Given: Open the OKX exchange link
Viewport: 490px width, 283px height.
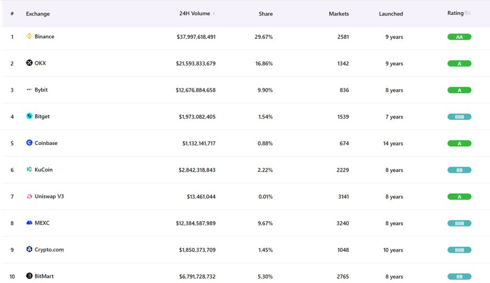Looking at the screenshot, I should click(40, 63).
